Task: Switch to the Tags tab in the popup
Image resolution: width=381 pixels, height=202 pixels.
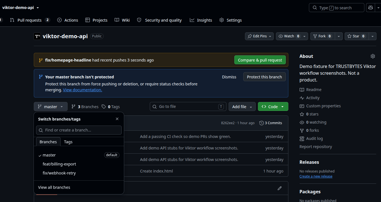Action: pos(68,142)
